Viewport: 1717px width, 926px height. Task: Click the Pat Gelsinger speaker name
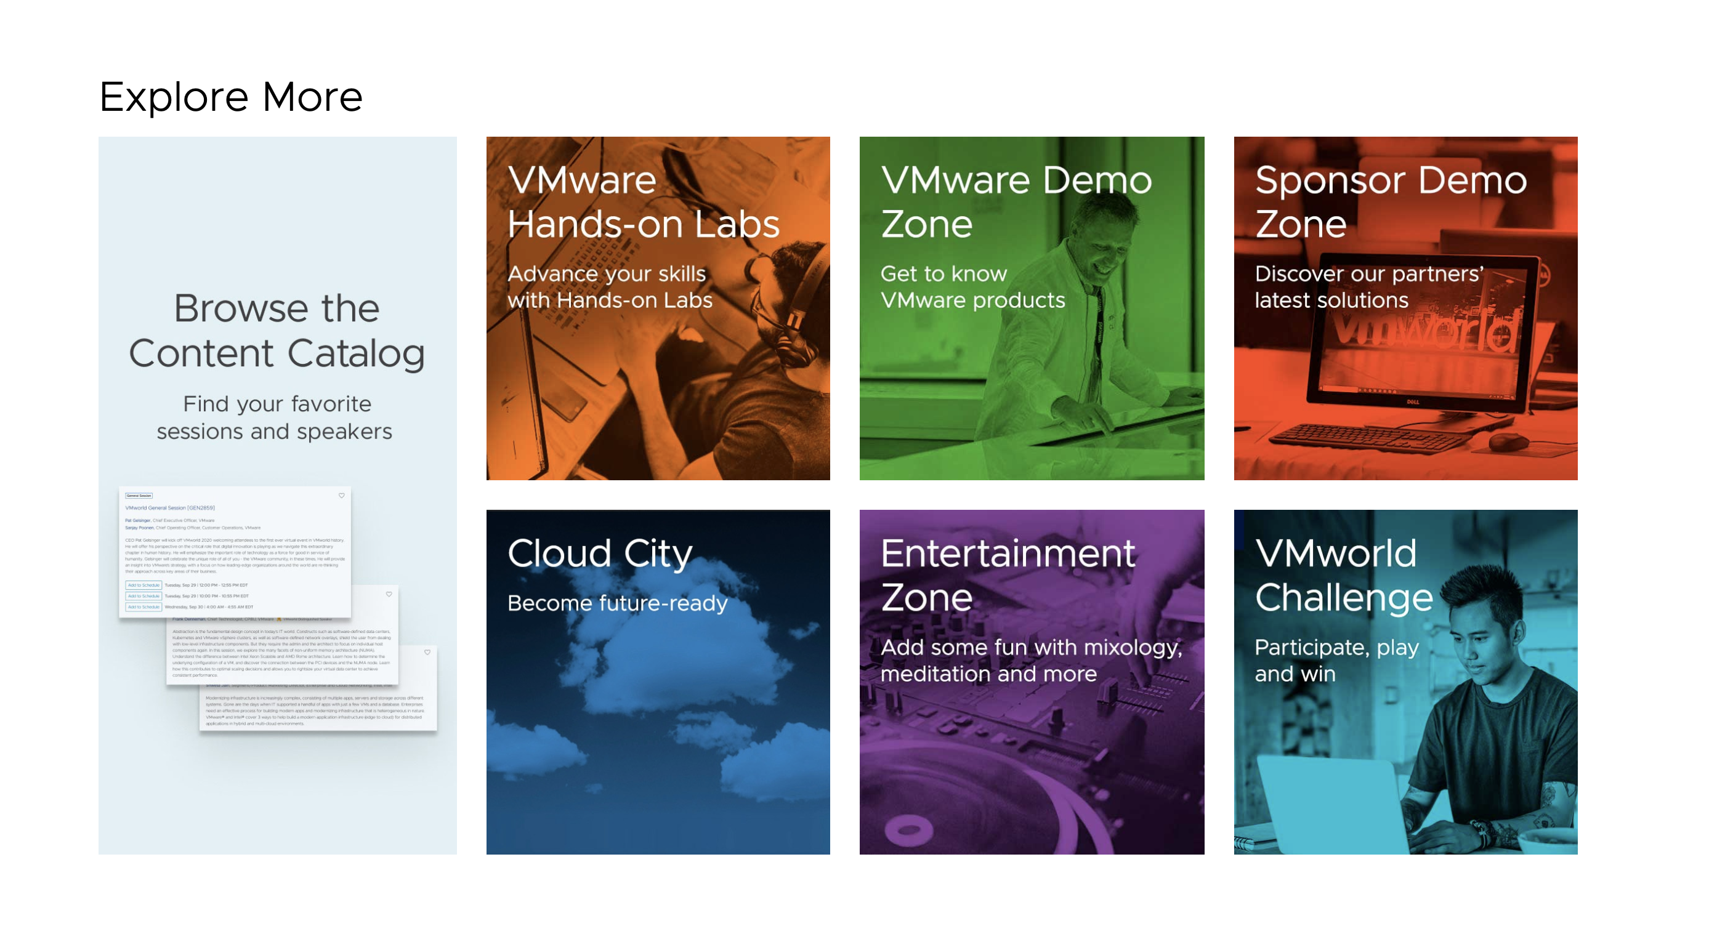click(x=138, y=520)
